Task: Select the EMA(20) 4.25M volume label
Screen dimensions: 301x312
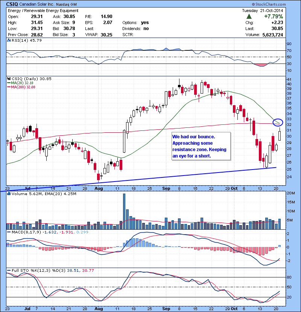Action: [61, 194]
